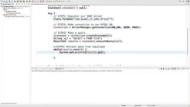The width and height of the screenshot is (190, 107).
Task: Click the Open Console icon
Action: 183,69
